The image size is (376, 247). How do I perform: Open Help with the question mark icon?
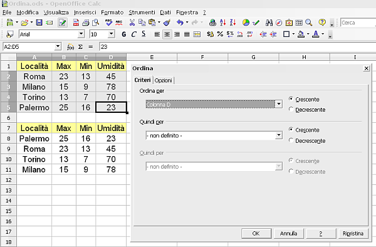click(x=322, y=23)
